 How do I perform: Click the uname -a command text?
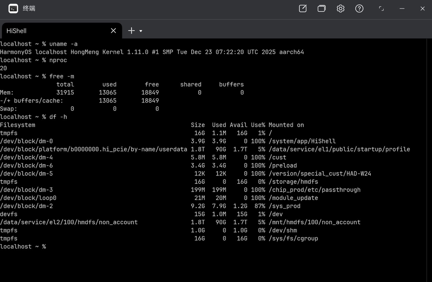click(64, 44)
